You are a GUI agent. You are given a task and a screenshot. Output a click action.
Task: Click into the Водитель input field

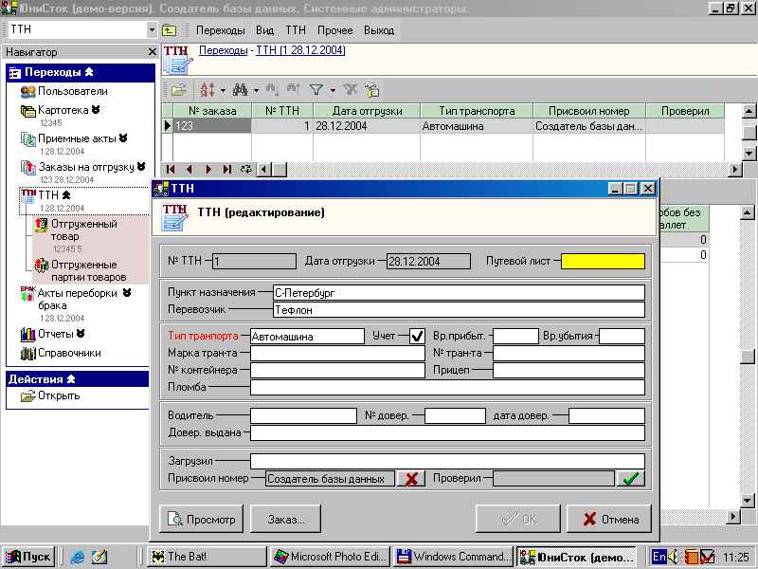tap(303, 415)
